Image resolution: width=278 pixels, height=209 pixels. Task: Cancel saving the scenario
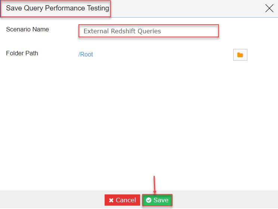tap(122, 200)
